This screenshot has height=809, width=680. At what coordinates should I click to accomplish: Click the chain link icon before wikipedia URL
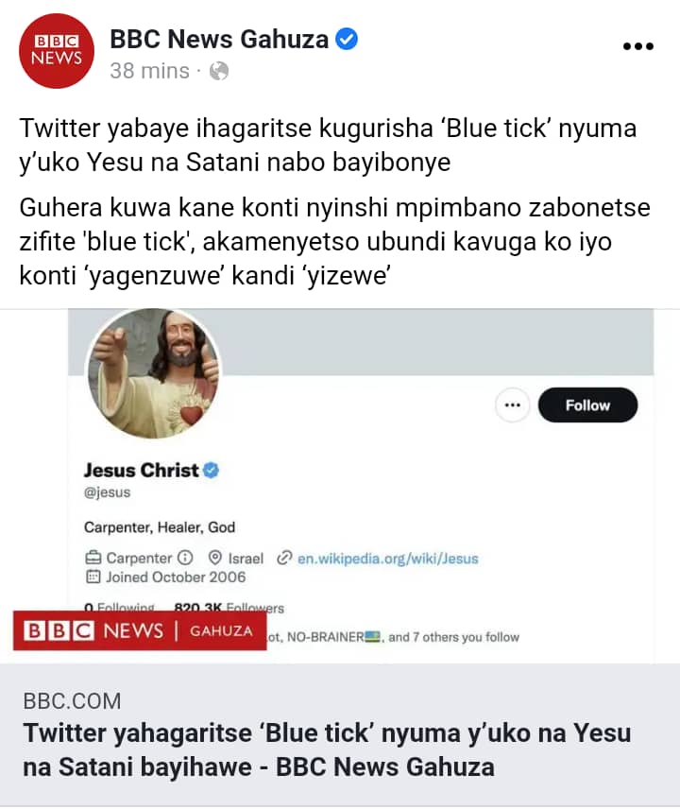(284, 558)
